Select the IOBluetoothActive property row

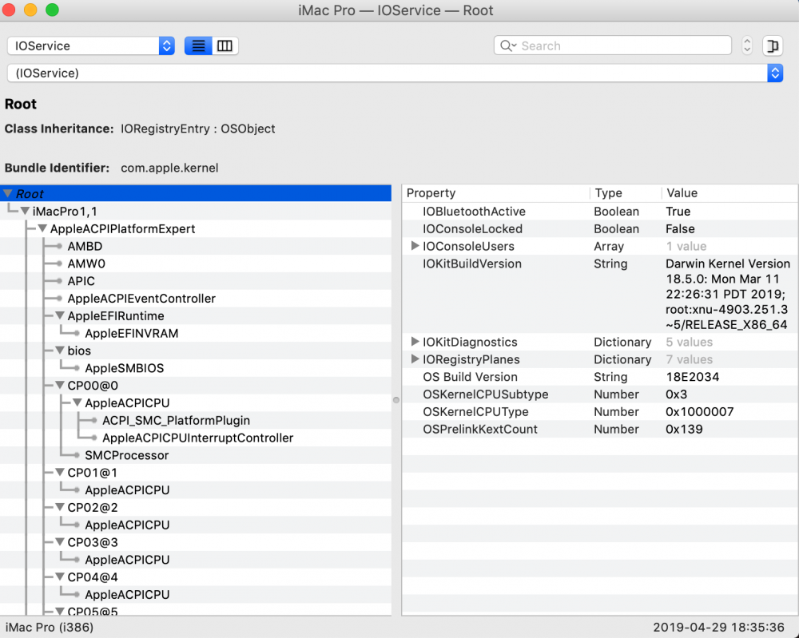[x=600, y=212]
